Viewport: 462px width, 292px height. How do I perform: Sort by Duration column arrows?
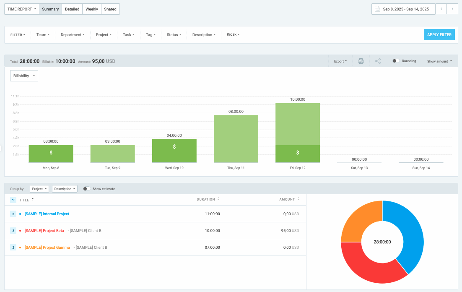(218, 199)
